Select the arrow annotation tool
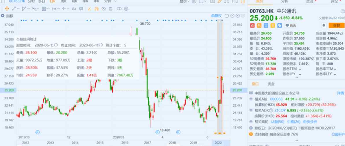 (x=64, y=9)
